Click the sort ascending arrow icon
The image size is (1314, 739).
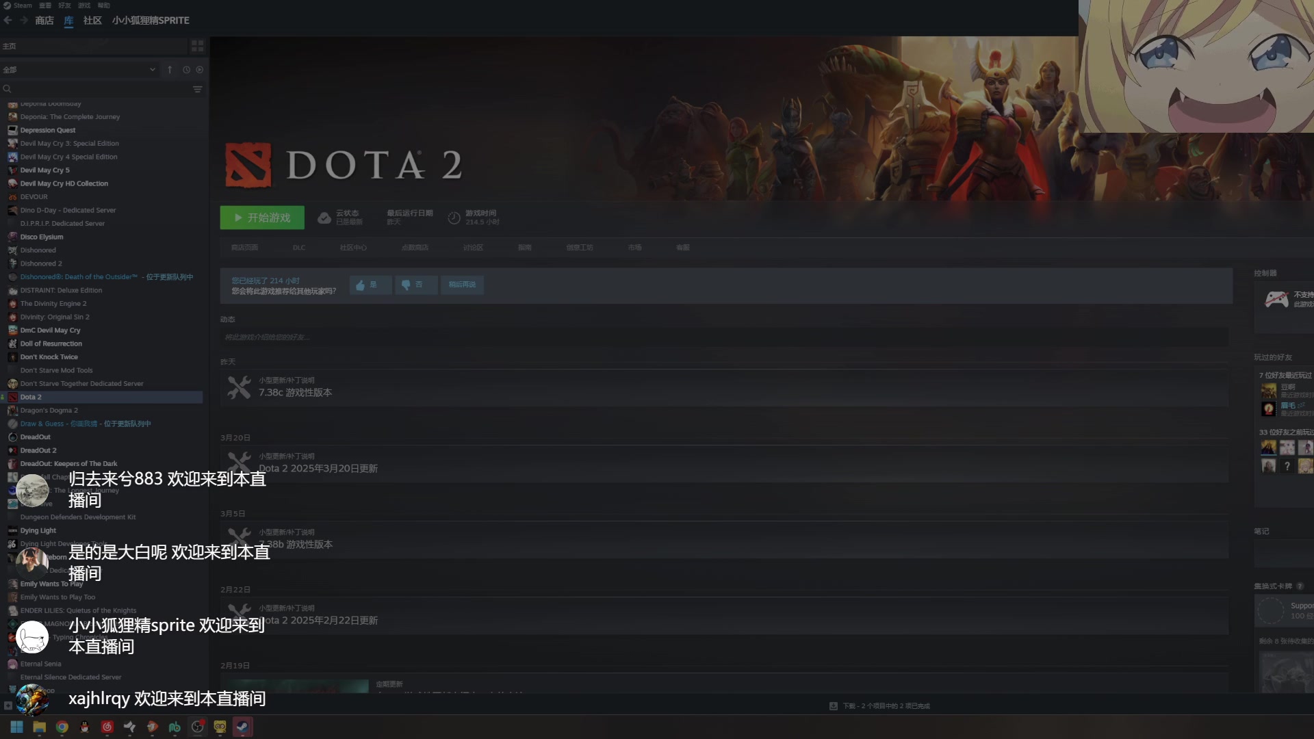[x=170, y=69]
